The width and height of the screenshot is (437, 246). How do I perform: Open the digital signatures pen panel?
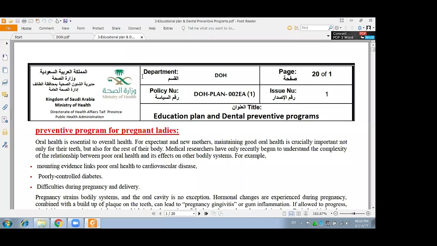pyautogui.click(x=5, y=145)
